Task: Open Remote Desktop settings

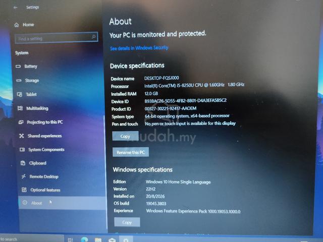Action: click(x=44, y=176)
